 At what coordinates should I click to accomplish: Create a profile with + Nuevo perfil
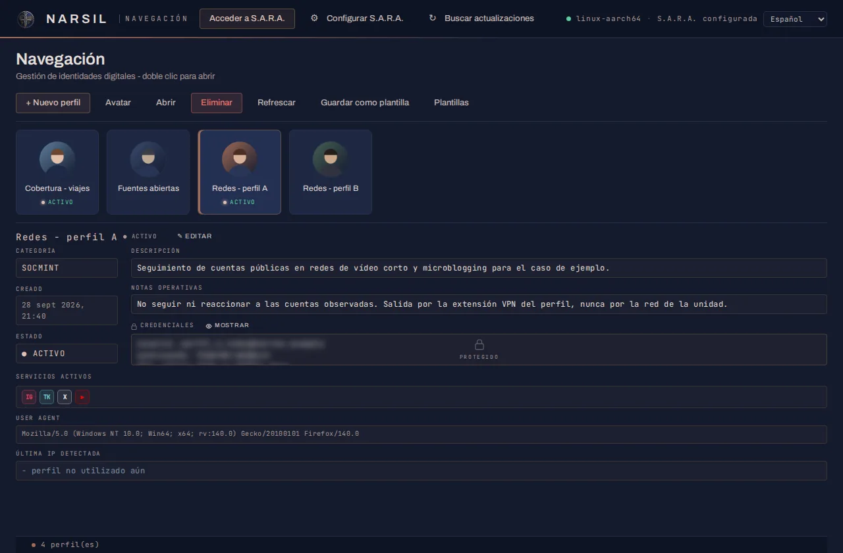coord(53,103)
